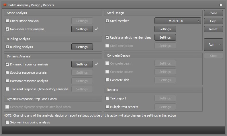Click the checkmark beside Non-linear static Settings

96,29
